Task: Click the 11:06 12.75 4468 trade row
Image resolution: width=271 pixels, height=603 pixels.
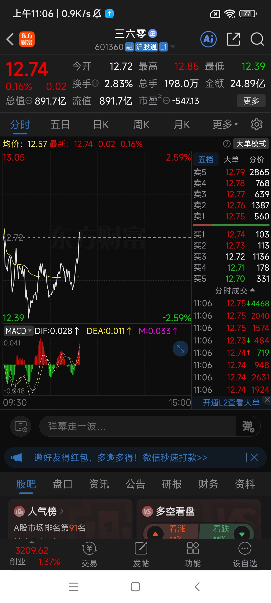Action: click(231, 304)
